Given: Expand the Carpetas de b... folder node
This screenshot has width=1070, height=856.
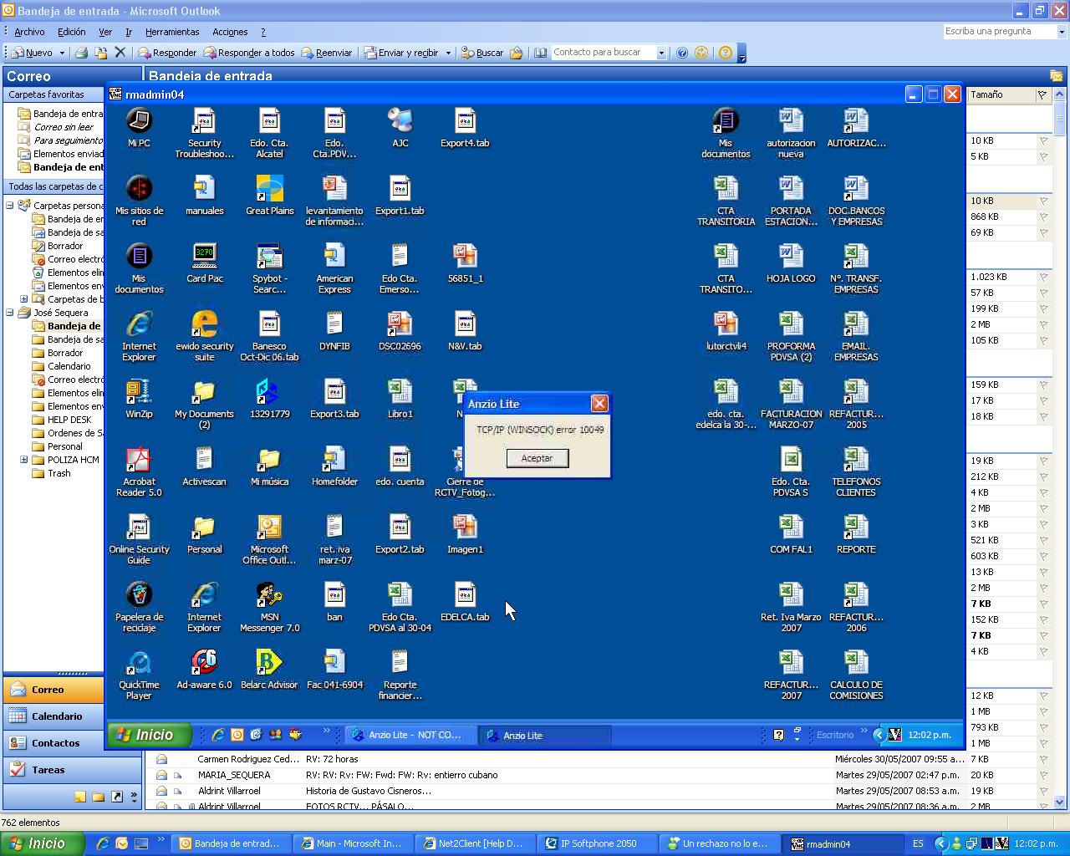Looking at the screenshot, I should click(24, 299).
